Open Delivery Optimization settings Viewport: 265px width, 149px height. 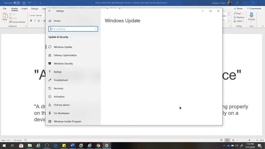65,55
